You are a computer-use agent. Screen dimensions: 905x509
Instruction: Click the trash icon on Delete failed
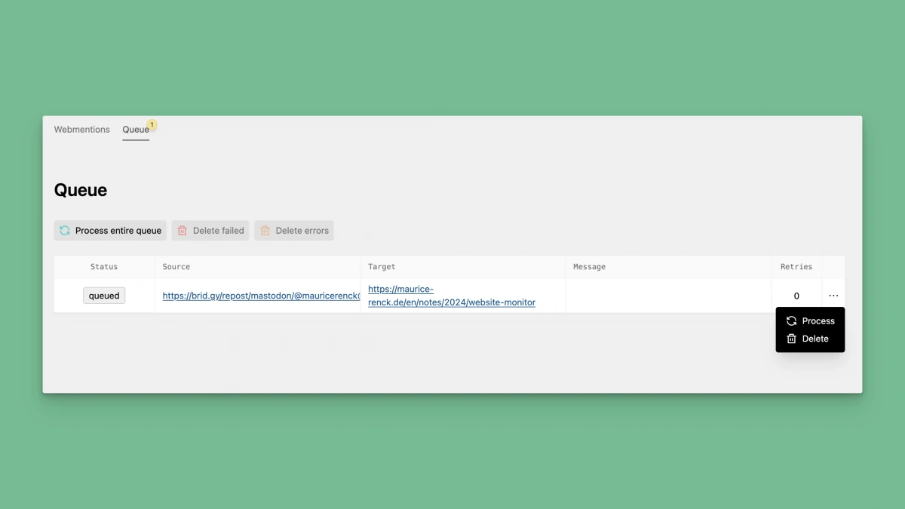(183, 231)
